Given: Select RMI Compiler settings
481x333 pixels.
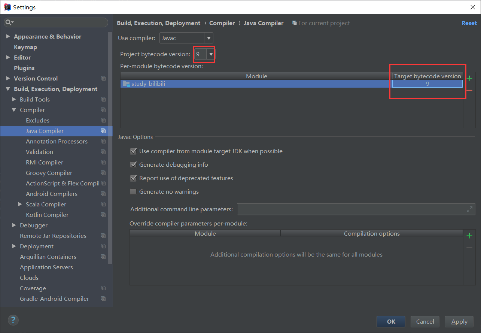Looking at the screenshot, I should 45,162.
